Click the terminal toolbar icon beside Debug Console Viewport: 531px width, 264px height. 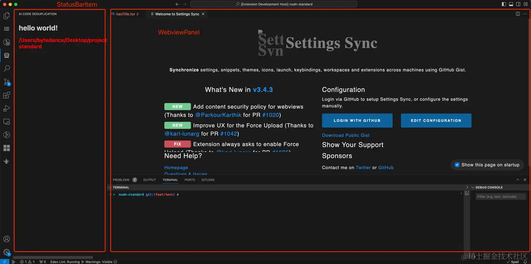tap(467, 193)
